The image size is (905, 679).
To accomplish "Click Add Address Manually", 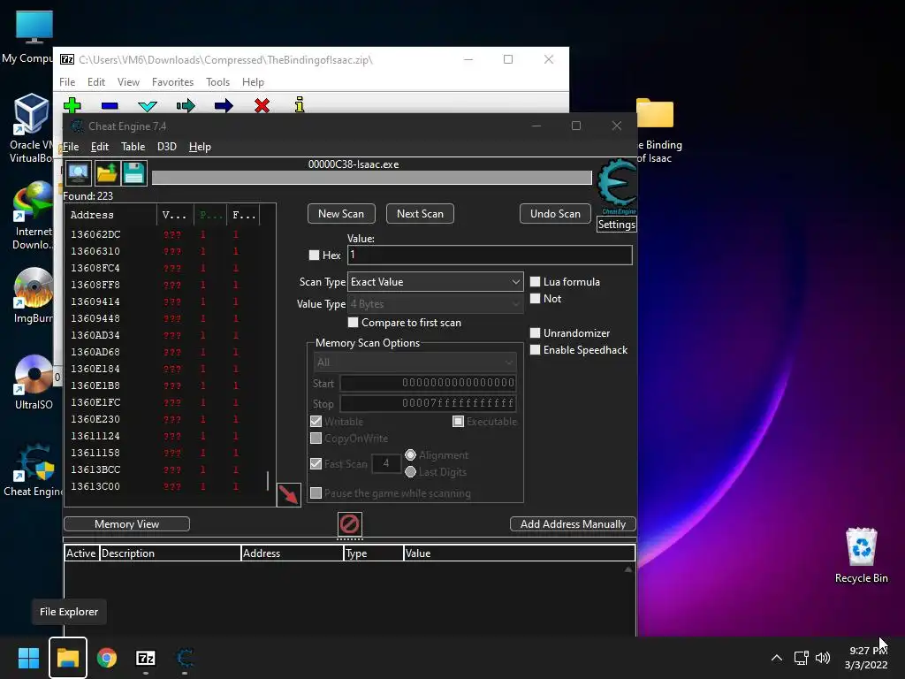I will click(x=573, y=524).
